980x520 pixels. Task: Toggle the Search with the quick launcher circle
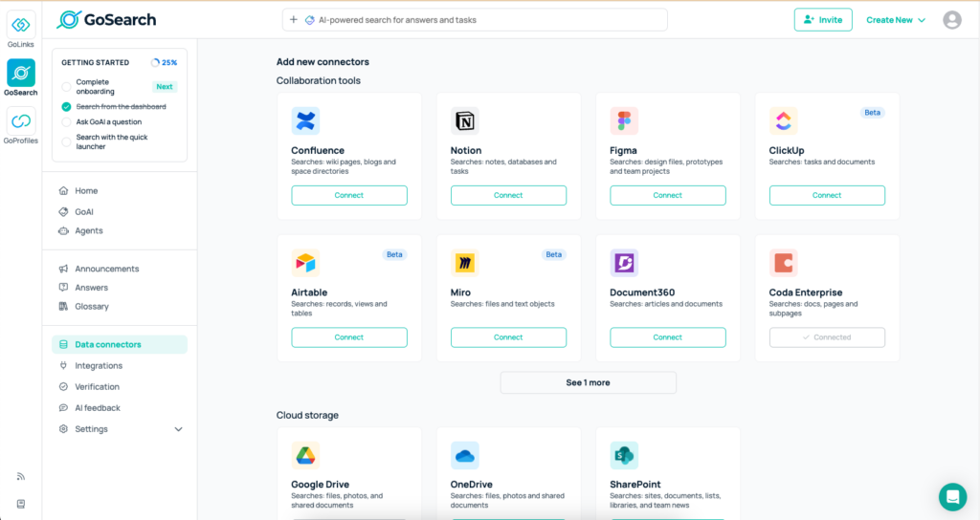pyautogui.click(x=66, y=141)
